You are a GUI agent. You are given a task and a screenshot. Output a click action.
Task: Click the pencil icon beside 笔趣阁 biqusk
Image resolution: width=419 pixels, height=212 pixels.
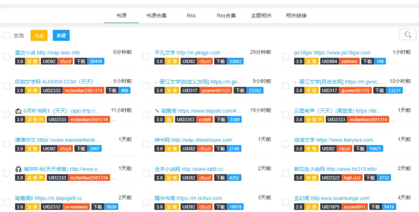tap(157, 111)
